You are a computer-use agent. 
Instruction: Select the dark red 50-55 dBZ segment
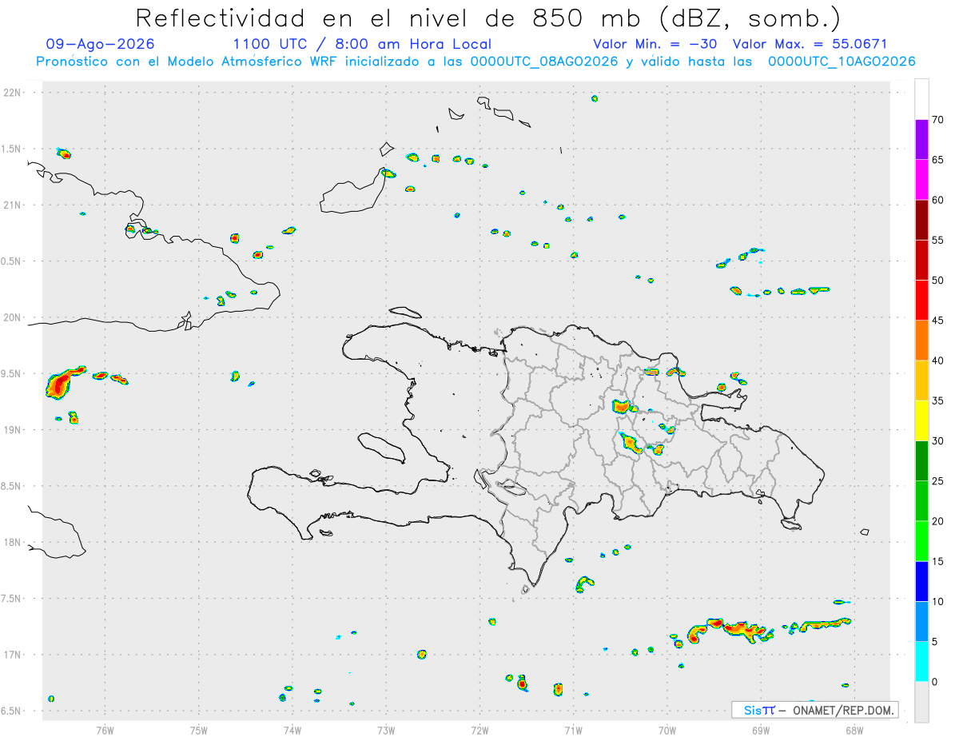[x=921, y=260]
